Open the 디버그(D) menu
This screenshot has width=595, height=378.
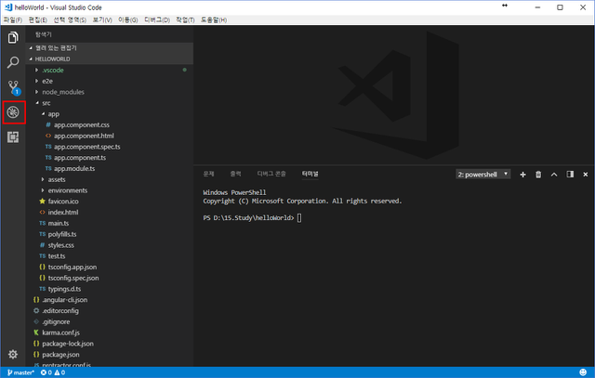[x=157, y=20]
